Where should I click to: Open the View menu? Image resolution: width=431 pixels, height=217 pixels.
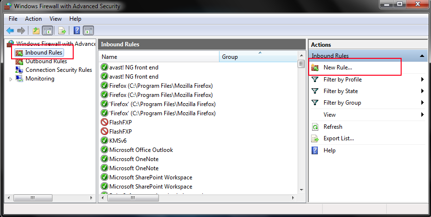pyautogui.click(x=55, y=19)
